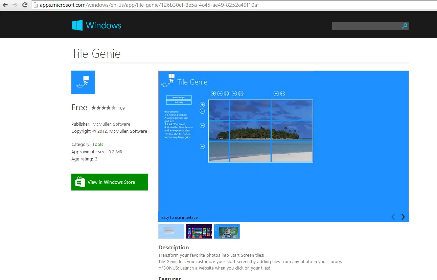This screenshot has width=437, height=280.
Task: Click the Tile Genie app tile icon
Action: coord(83,82)
